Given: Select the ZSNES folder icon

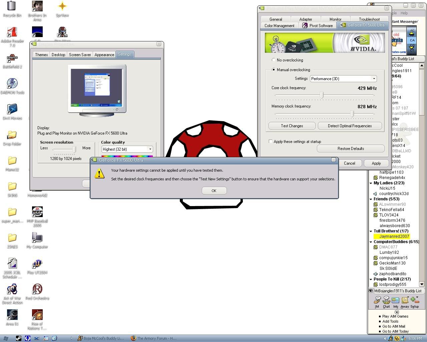Looking at the screenshot, I should (x=12, y=240).
